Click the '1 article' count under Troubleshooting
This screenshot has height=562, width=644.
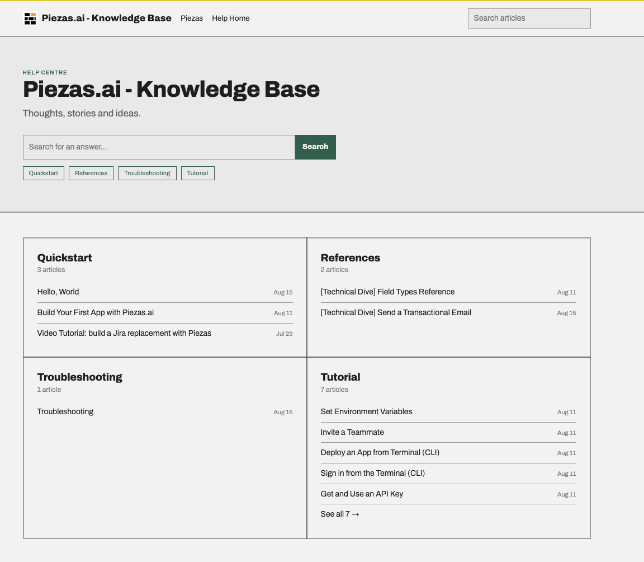click(x=49, y=390)
